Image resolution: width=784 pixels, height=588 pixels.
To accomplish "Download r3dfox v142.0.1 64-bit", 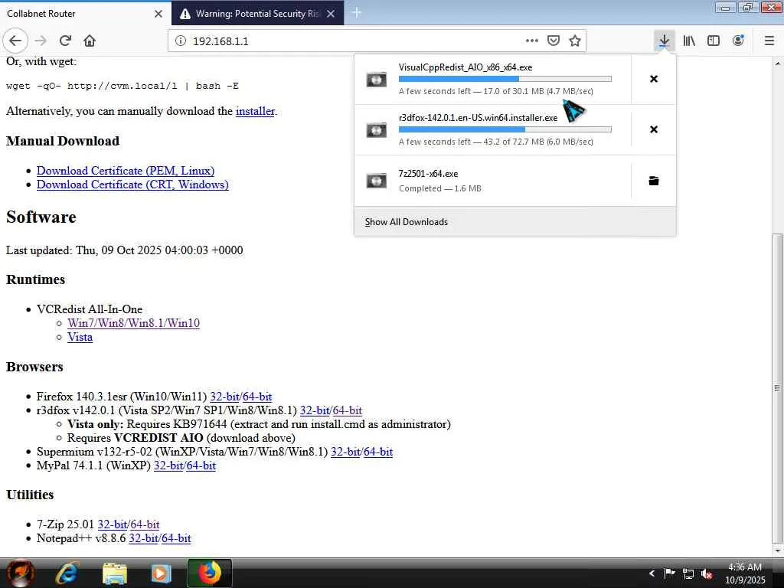I will point(347,410).
